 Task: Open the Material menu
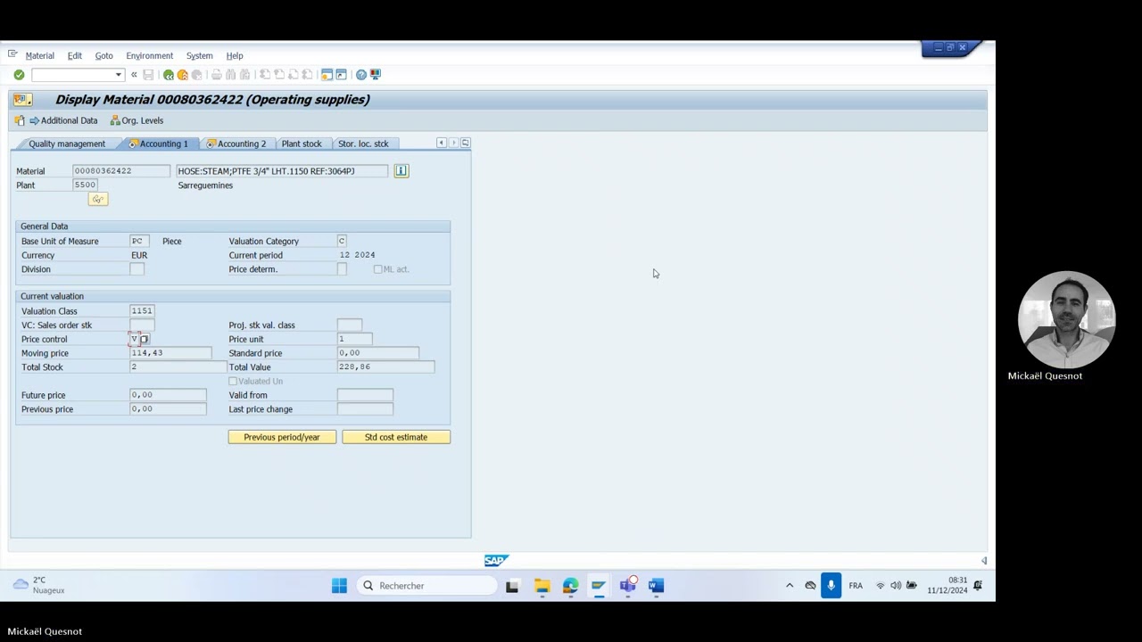click(x=39, y=55)
